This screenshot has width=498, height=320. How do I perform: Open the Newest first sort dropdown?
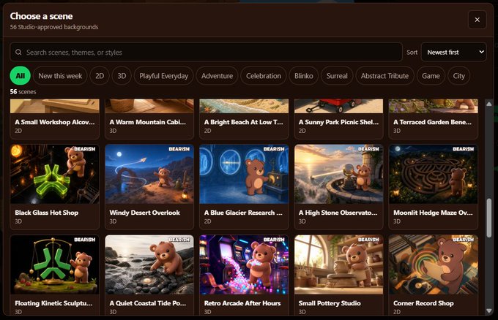coord(453,53)
